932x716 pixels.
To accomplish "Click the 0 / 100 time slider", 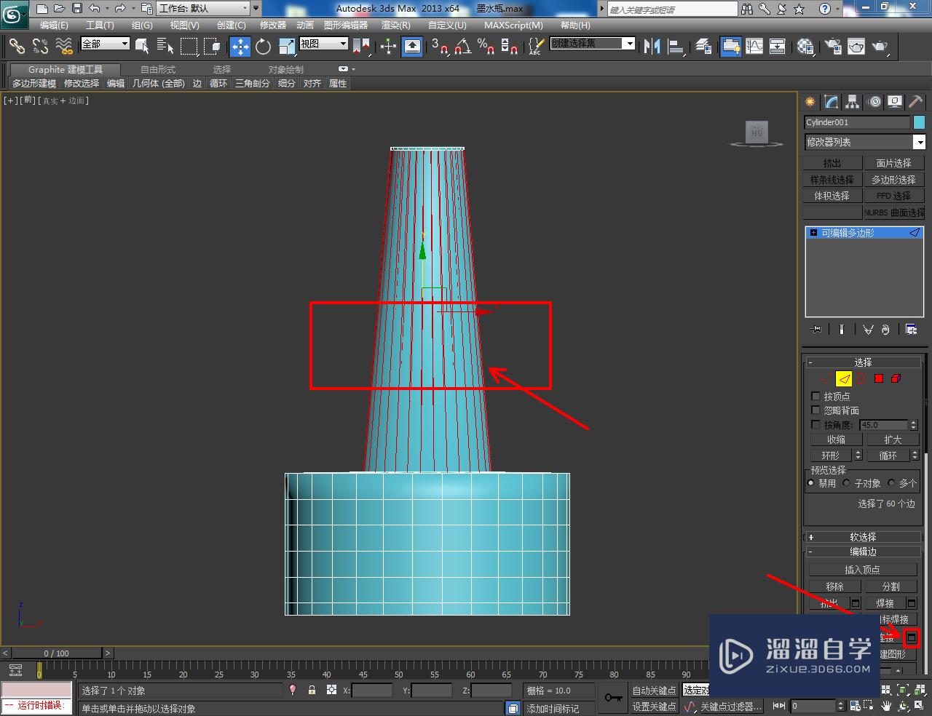I will tap(56, 653).
